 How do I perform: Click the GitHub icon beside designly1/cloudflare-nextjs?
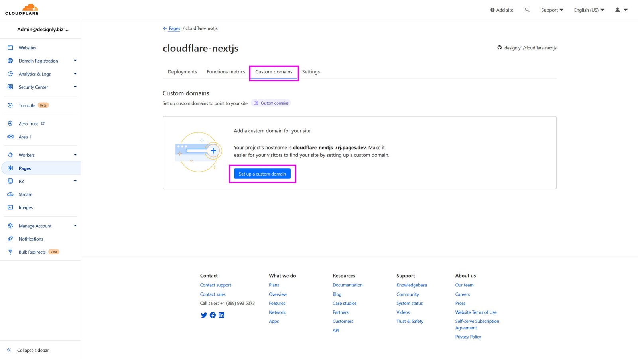(500, 47)
